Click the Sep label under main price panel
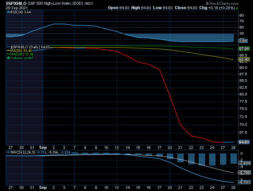Screen dimensions: 253x191 pos(43,147)
